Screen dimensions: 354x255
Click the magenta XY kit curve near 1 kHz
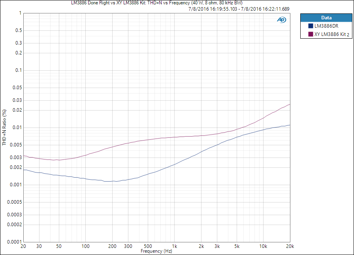click(x=174, y=137)
